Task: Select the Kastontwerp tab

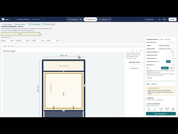Action: pyautogui.click(x=90, y=19)
